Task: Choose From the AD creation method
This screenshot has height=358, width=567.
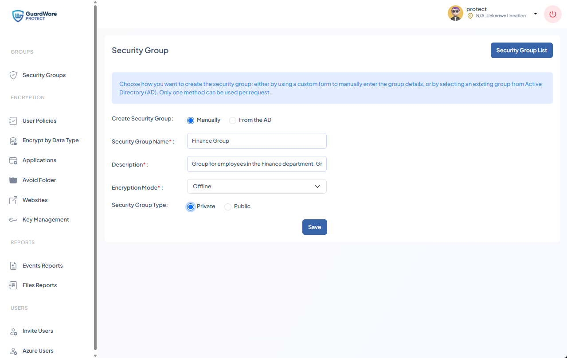Action: (x=233, y=120)
